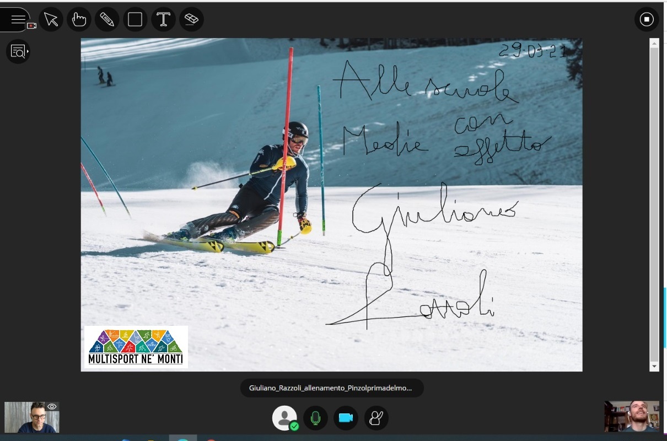Click the eye icon on left video thumbnail
The height and width of the screenshot is (441, 667).
tap(52, 407)
